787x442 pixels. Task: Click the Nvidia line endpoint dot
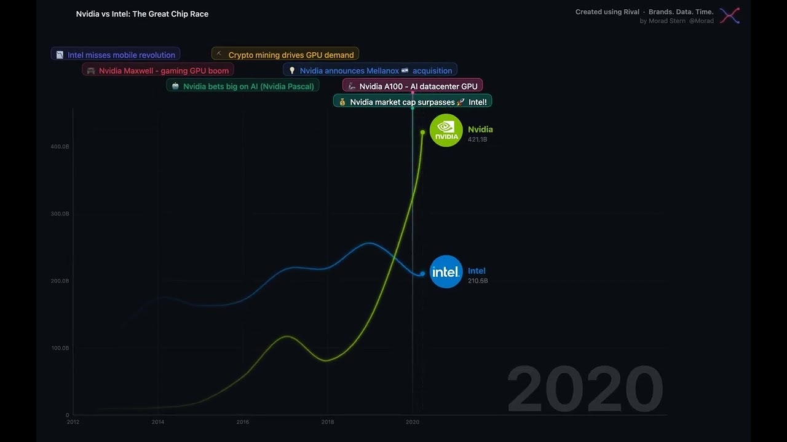coord(422,132)
